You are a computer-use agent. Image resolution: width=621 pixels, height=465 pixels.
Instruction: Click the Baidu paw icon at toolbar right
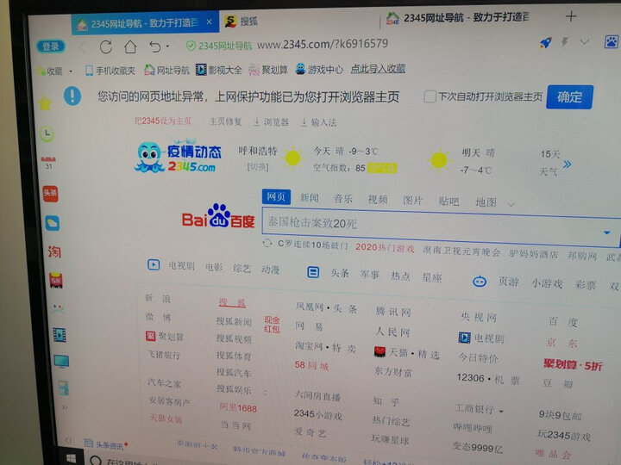(612, 41)
